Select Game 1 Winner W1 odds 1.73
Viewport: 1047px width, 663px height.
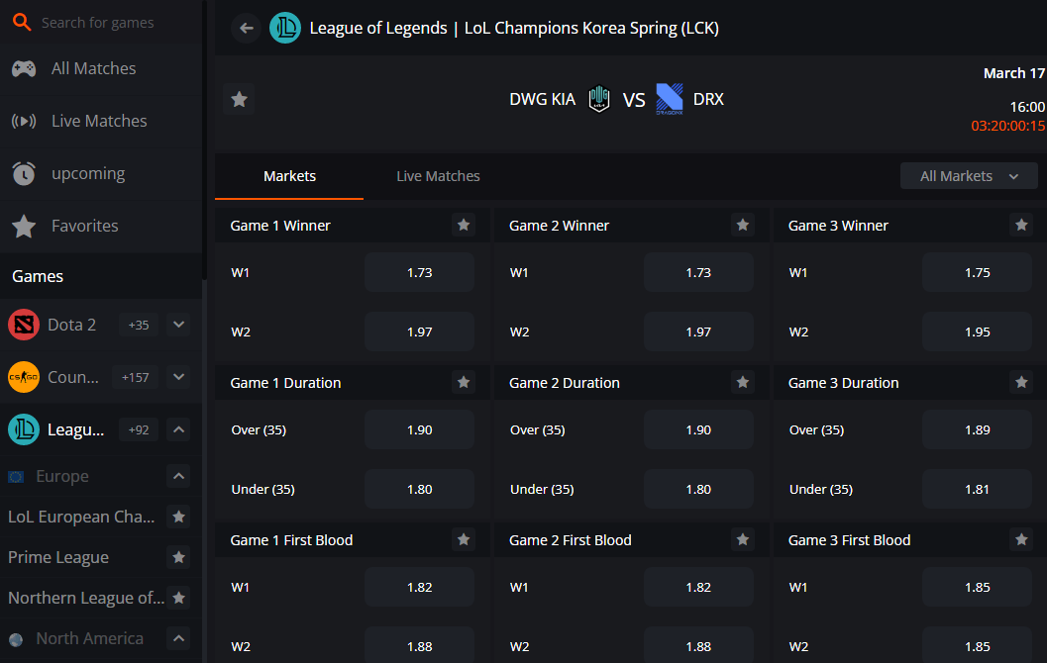[419, 272]
